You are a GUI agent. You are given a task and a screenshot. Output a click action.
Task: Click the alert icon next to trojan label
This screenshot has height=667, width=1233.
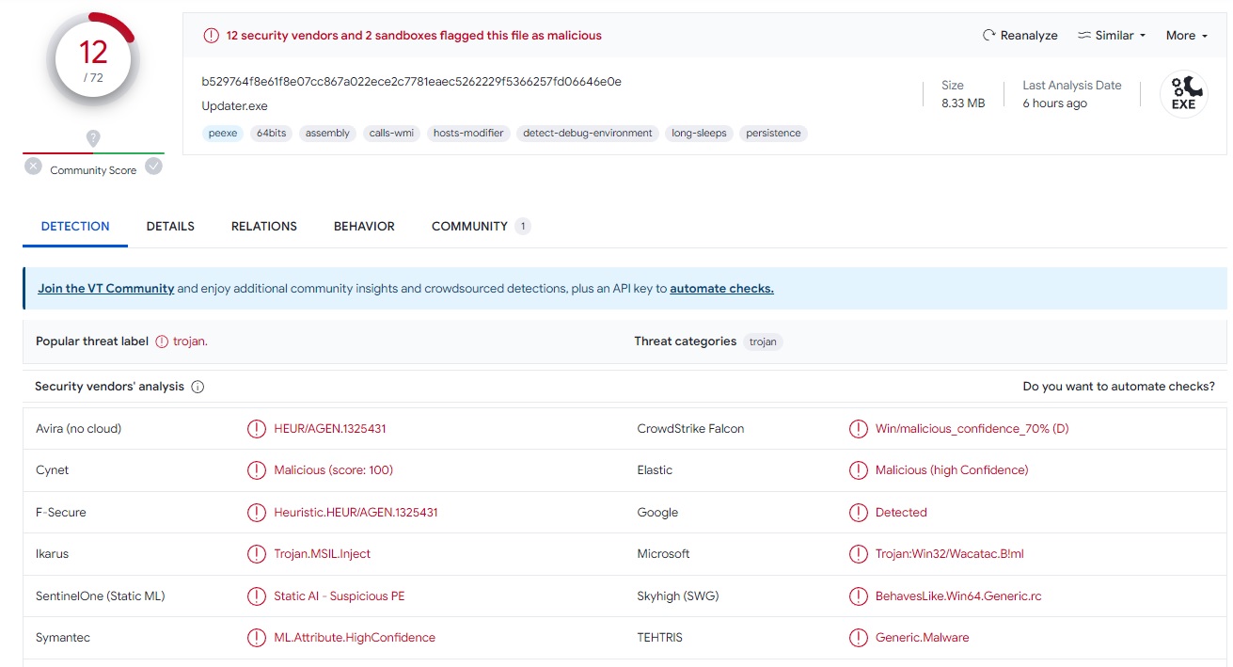coord(162,341)
